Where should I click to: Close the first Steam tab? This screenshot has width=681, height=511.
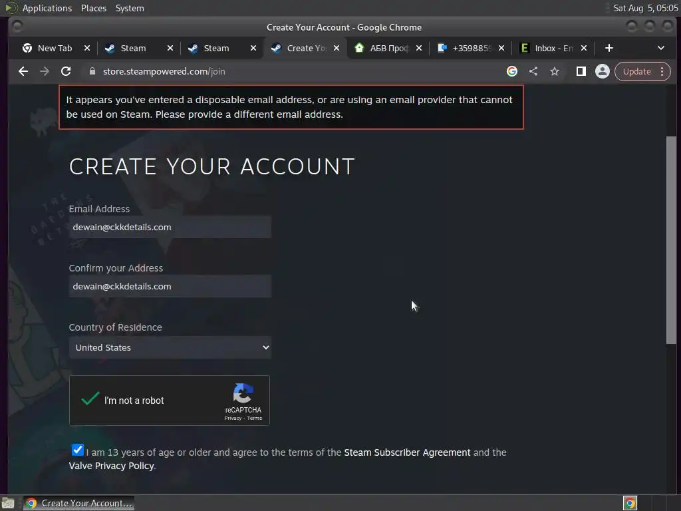point(170,48)
